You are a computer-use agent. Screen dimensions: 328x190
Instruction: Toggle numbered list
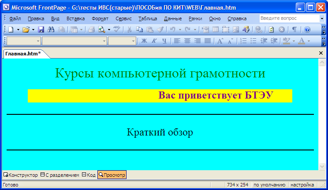[x=243, y=41]
